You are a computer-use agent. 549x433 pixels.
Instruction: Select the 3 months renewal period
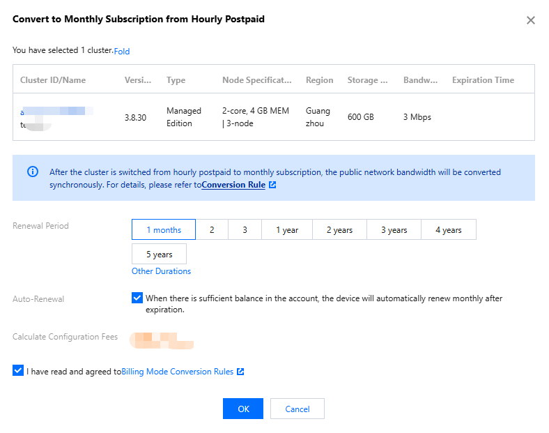[x=245, y=230]
